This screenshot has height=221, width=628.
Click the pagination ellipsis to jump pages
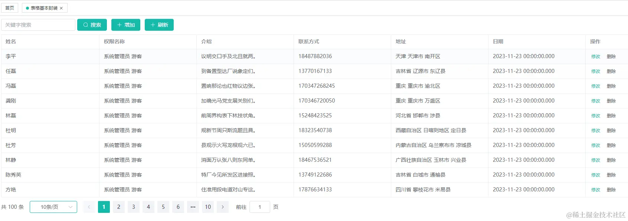[193, 207]
